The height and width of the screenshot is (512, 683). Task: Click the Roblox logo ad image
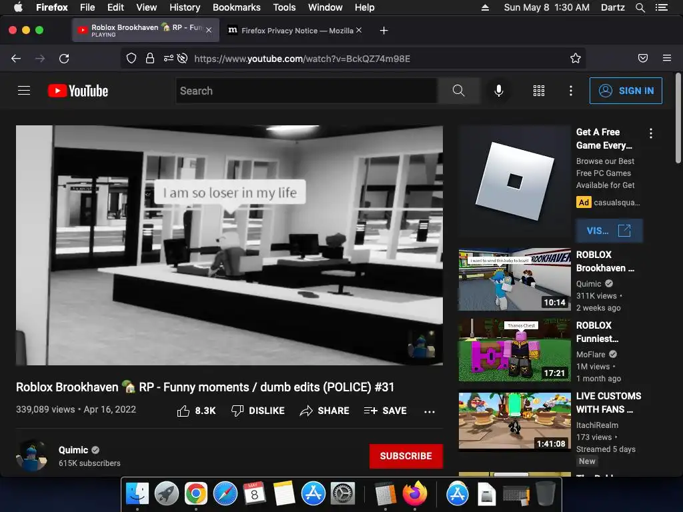514,181
